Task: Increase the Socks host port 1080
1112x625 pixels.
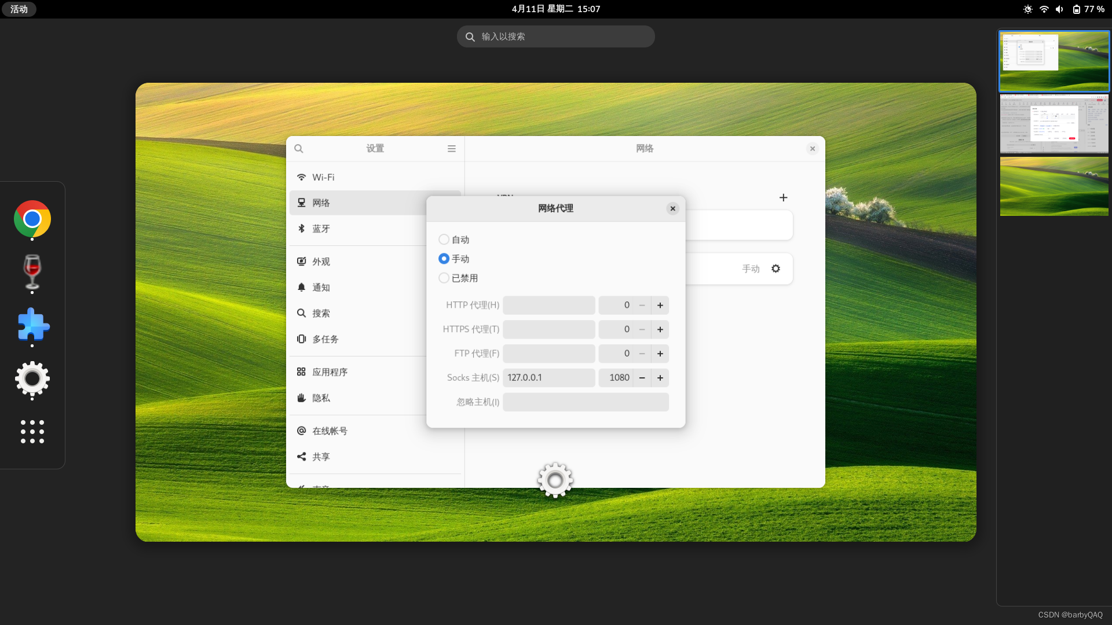Action: [x=660, y=378]
